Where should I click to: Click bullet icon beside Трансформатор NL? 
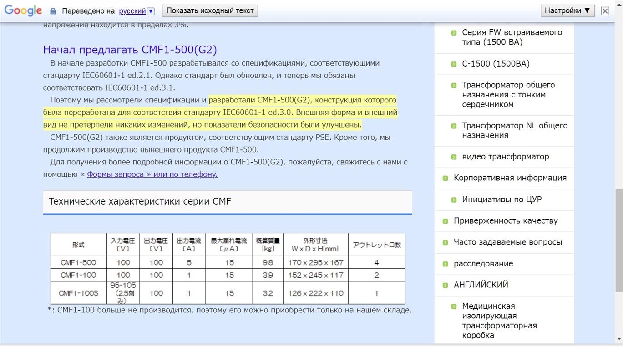[x=454, y=126]
